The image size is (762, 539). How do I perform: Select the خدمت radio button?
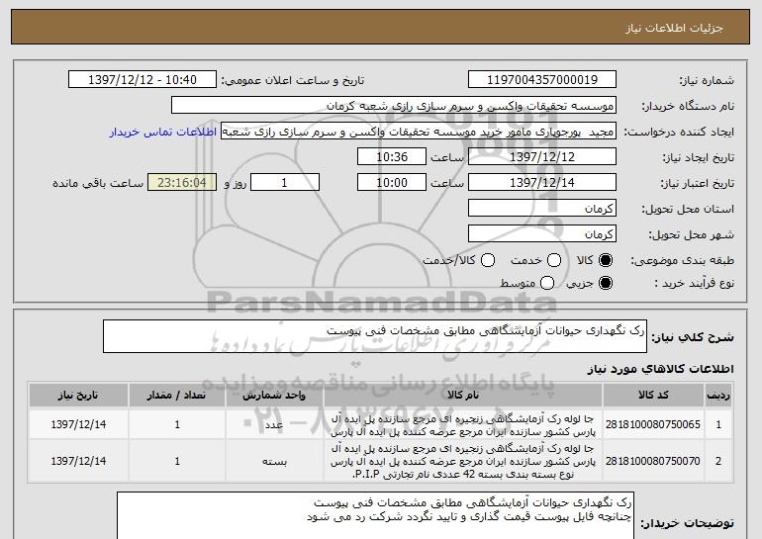(x=554, y=261)
